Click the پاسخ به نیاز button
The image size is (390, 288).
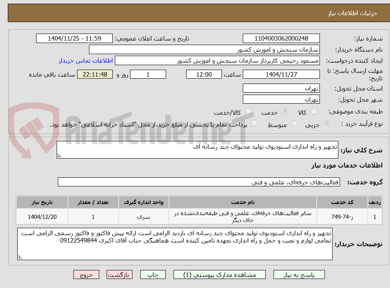point(299,275)
